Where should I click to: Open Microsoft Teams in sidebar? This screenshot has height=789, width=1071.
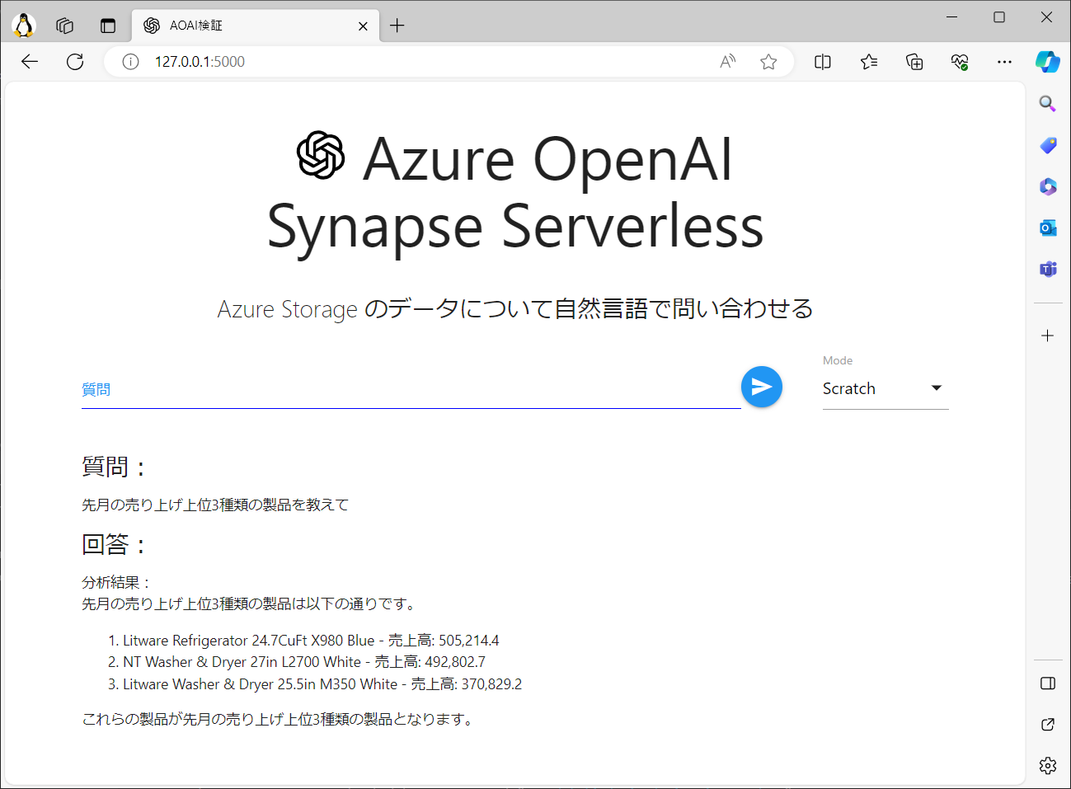[1047, 269]
